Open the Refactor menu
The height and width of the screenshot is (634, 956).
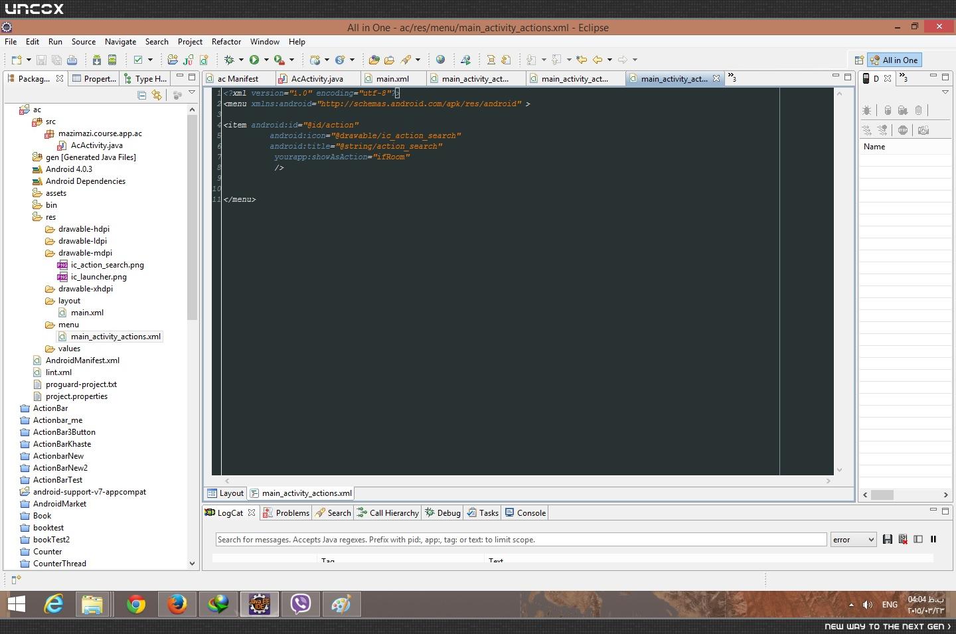226,42
